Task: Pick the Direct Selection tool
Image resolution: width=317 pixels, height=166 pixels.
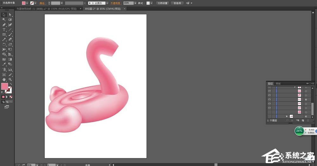Action: pyautogui.click(x=10, y=15)
